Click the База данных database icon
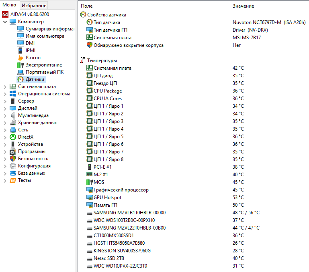The width and height of the screenshot is (309, 272). click(x=13, y=173)
